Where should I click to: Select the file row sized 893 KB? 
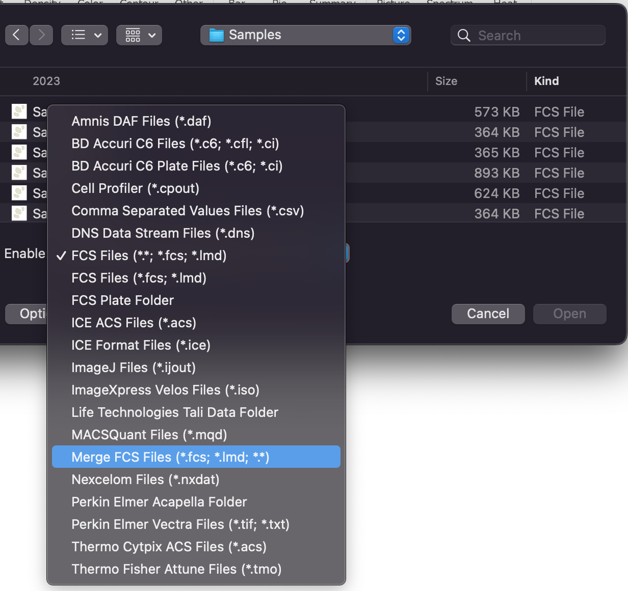coord(313,173)
